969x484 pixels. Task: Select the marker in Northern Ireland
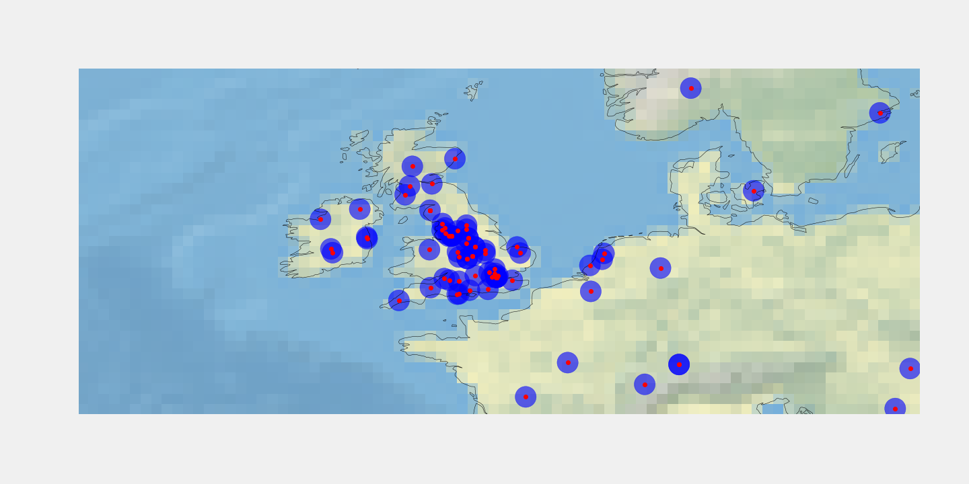360,209
